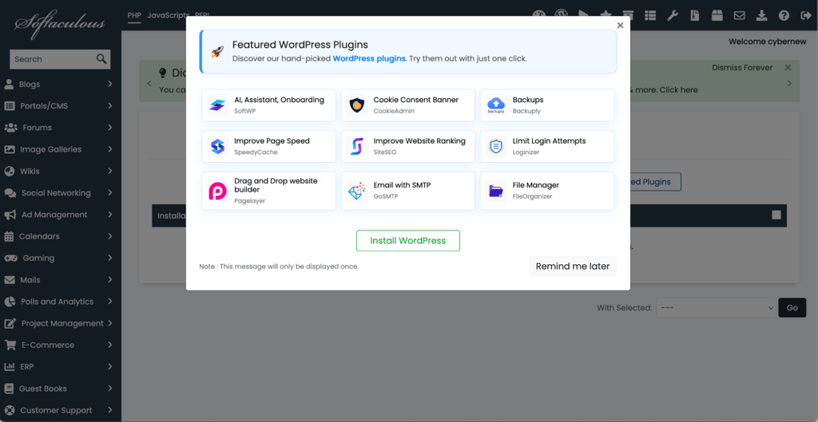Click the Pagelayer pink logo
This screenshot has width=818, height=422.
(x=217, y=191)
